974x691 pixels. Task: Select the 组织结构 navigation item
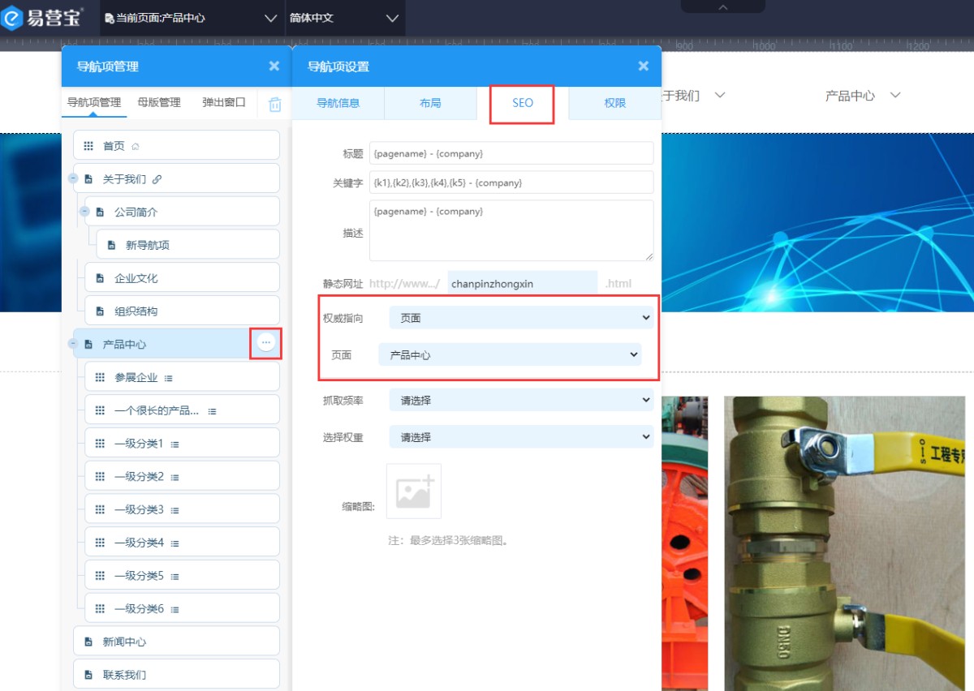pos(182,311)
